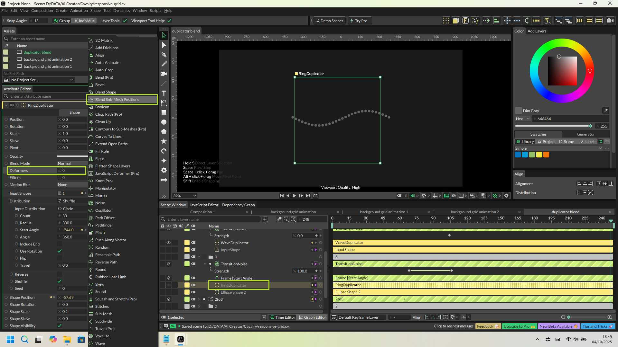This screenshot has width=618, height=347.
Task: Select the Ellipse shape tool
Action: point(164,122)
